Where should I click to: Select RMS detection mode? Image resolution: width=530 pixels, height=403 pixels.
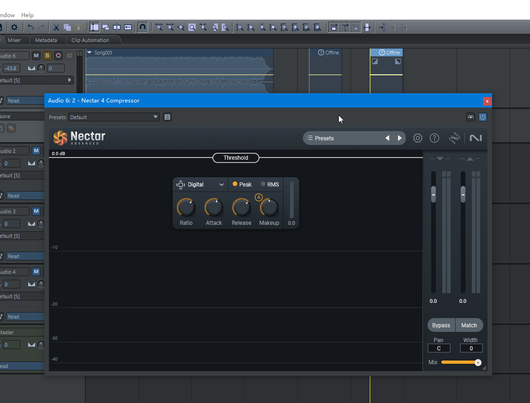[270, 185]
